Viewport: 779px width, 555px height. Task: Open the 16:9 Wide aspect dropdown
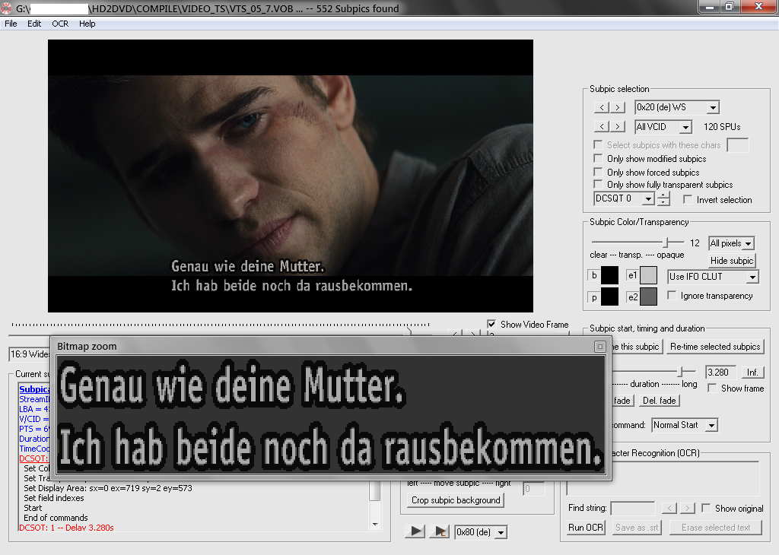[x=30, y=354]
